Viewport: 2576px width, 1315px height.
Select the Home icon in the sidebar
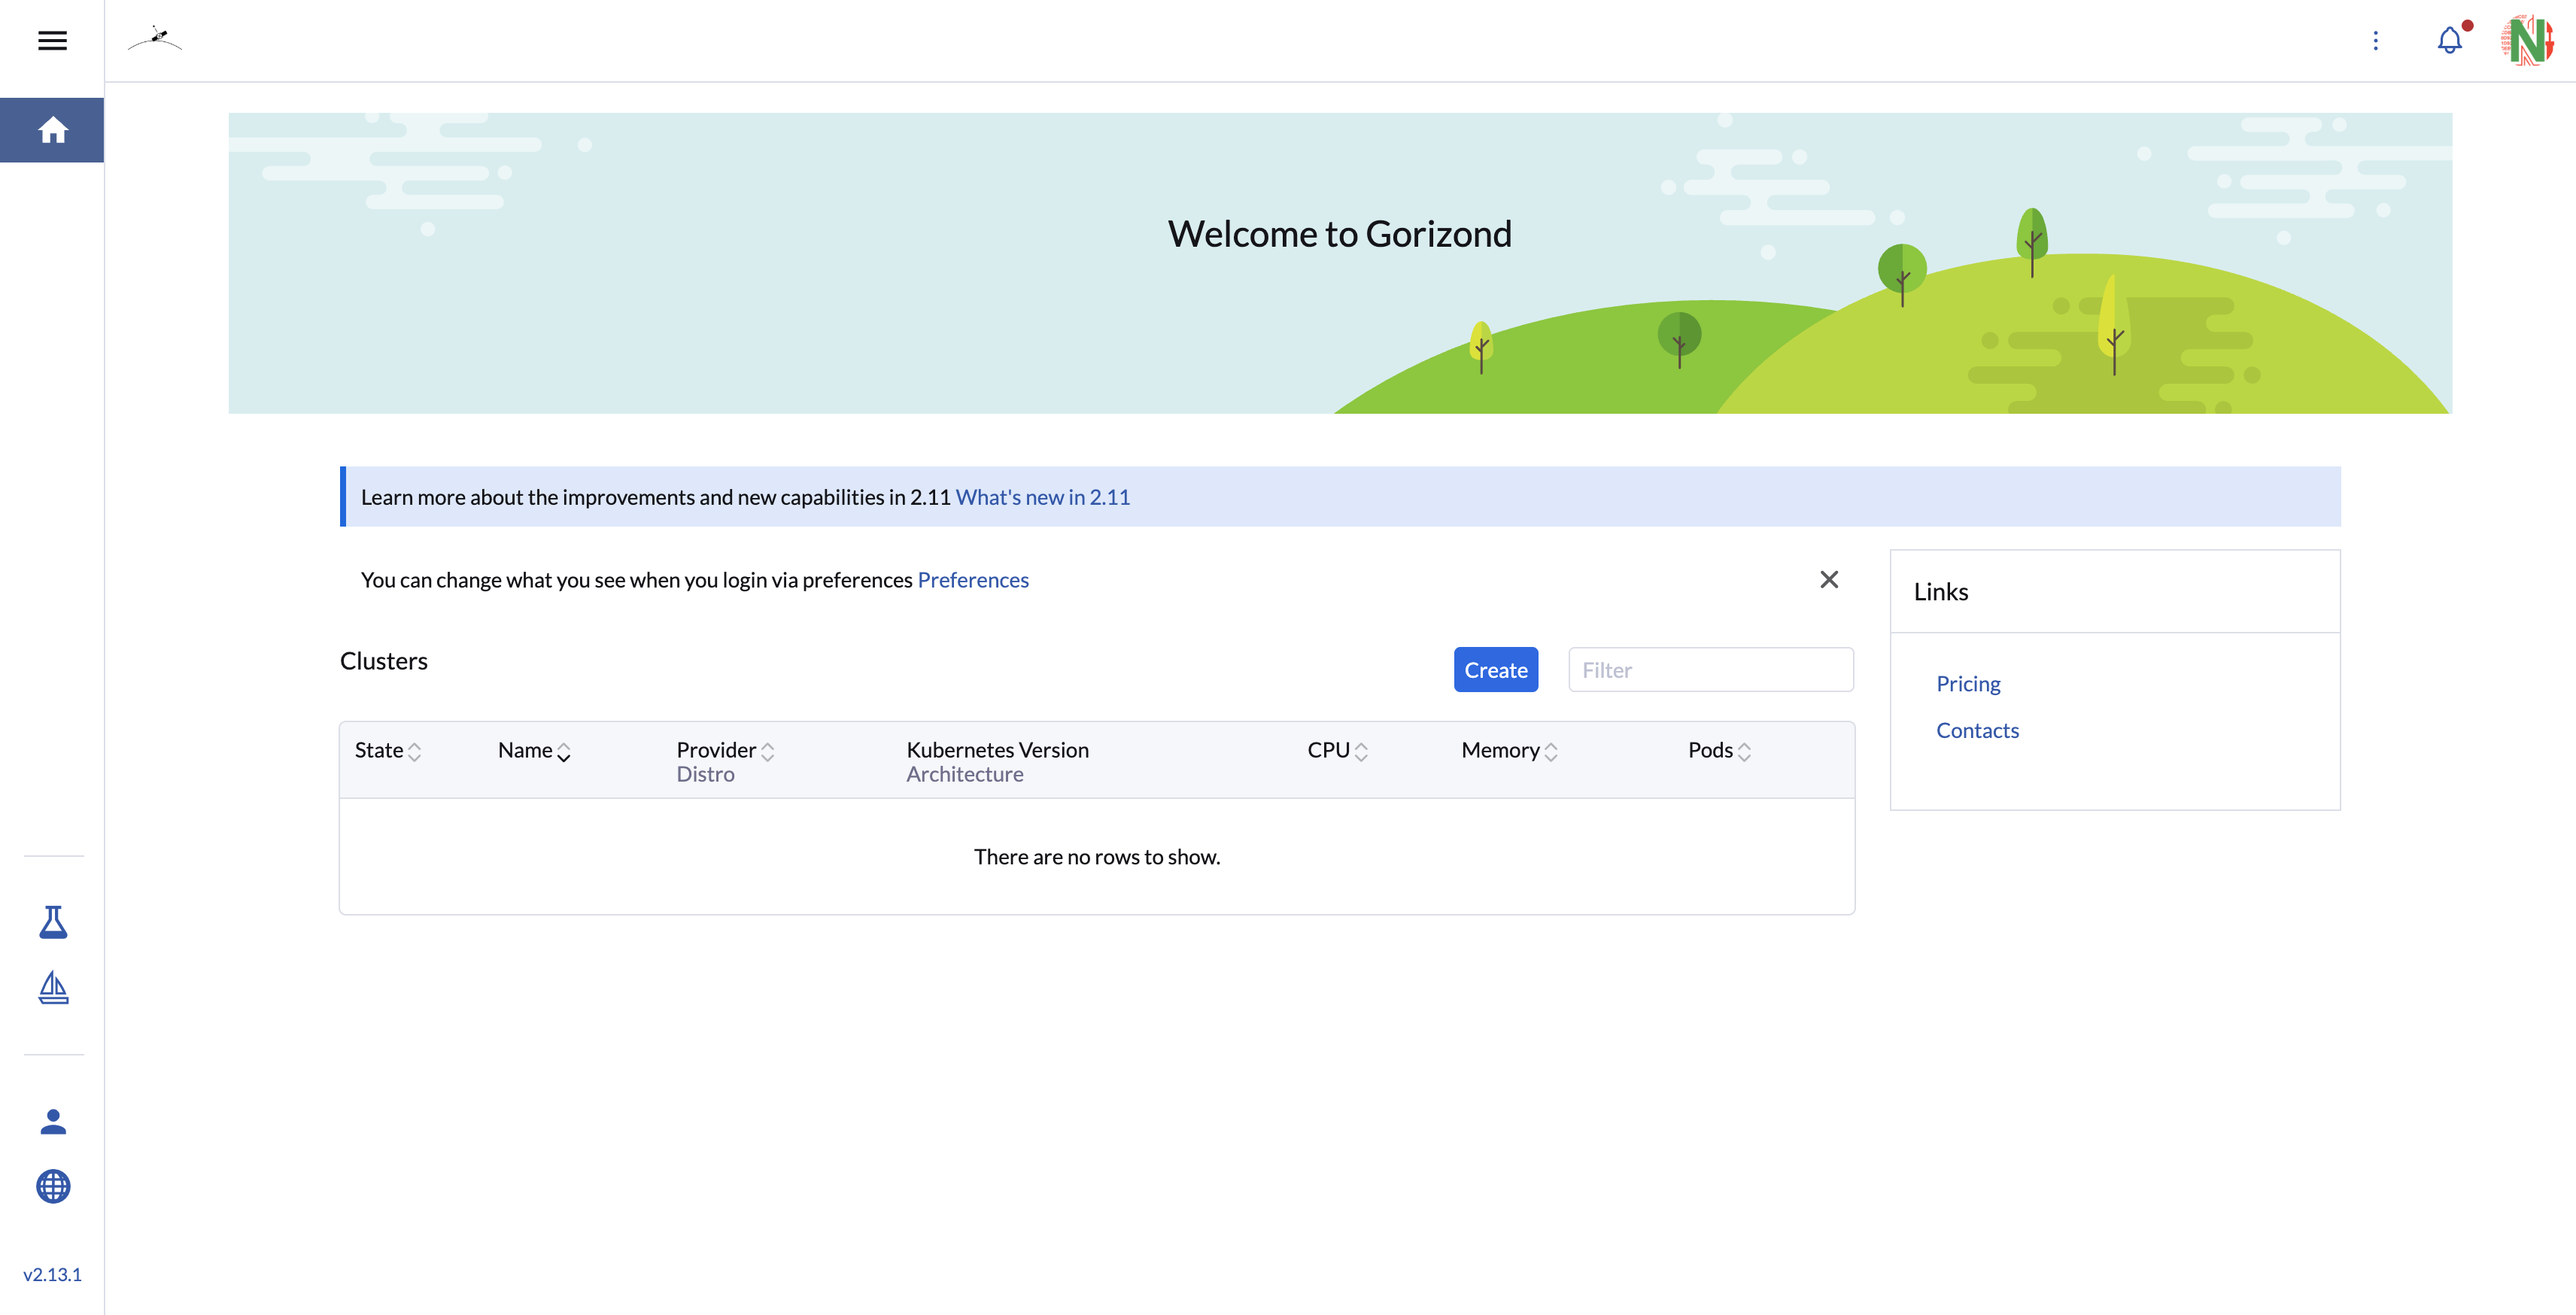[52, 129]
